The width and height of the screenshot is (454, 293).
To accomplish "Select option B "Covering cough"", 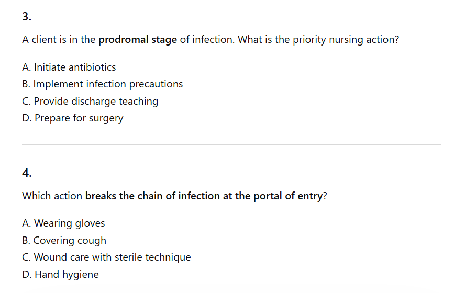I will pyautogui.click(x=64, y=240).
